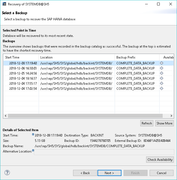Viewport: 177px width, 180px height.
Task: Click availability diamond for 17:02:54 backup
Action: click(162, 88)
